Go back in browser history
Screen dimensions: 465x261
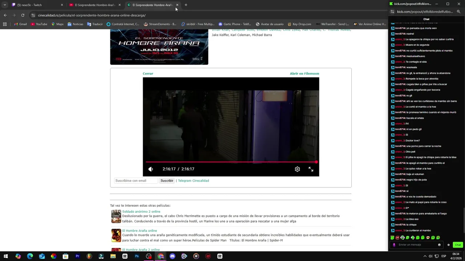click(x=5, y=15)
